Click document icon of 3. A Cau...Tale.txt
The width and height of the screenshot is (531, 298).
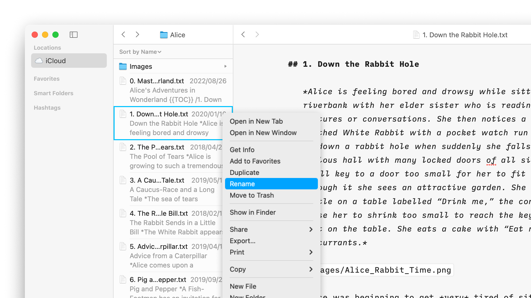point(123,180)
